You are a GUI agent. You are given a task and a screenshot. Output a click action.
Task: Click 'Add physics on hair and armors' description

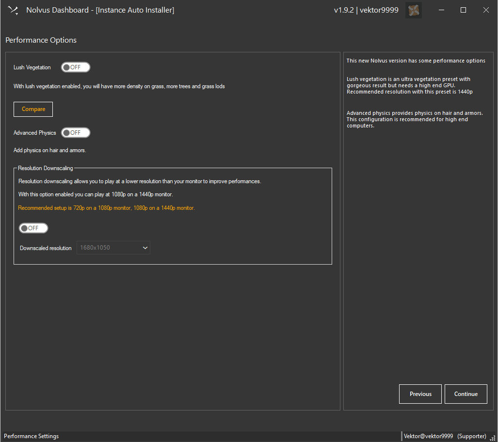50,150
